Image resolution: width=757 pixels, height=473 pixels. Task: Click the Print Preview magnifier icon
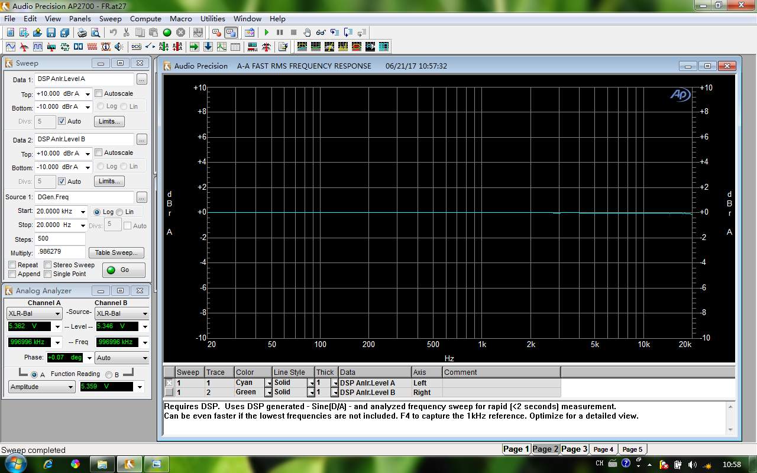click(x=96, y=33)
